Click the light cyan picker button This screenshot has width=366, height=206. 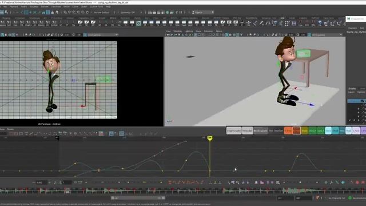point(328,131)
